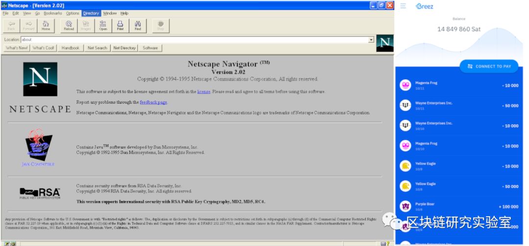Click the Magenta Frog avatar dated 10/11
Screen dimensions: 529x246
pyautogui.click(x=406, y=85)
